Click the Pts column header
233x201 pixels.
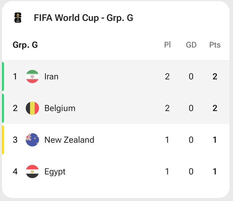click(x=215, y=45)
